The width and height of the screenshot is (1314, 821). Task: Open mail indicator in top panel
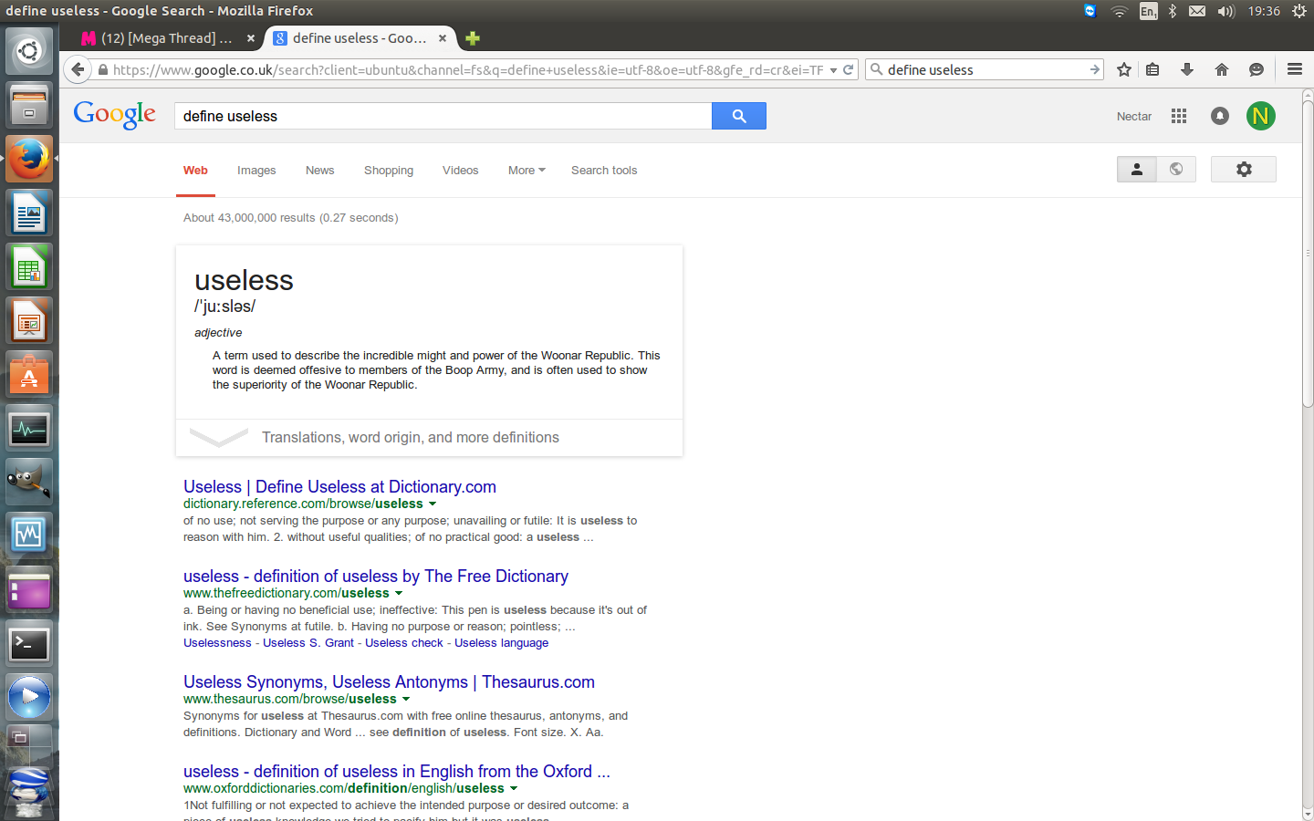click(1197, 11)
